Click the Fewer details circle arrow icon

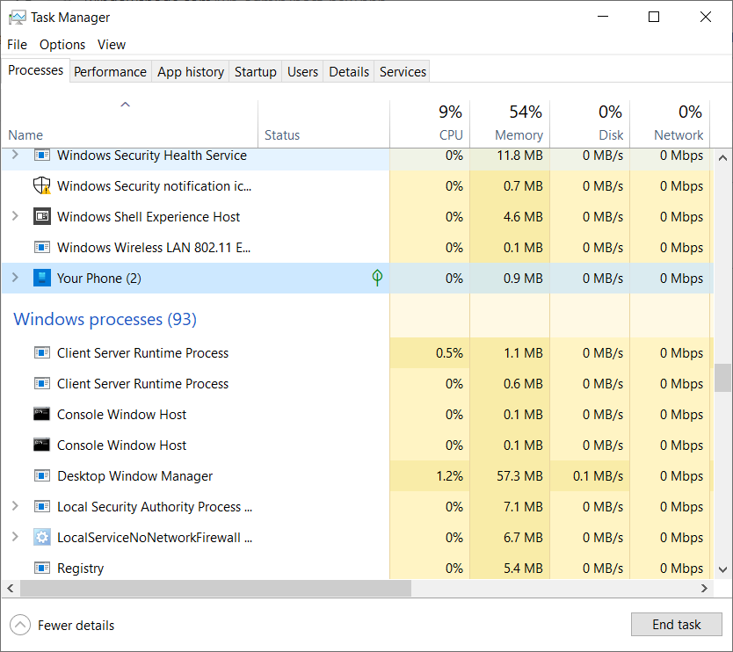20,625
